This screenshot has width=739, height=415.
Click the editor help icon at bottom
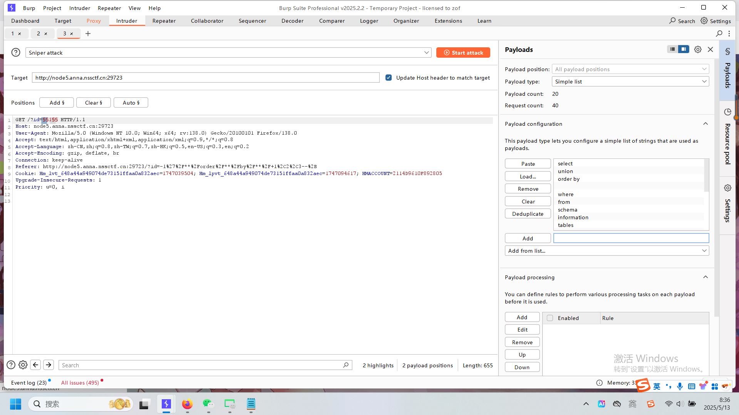[x=11, y=365]
